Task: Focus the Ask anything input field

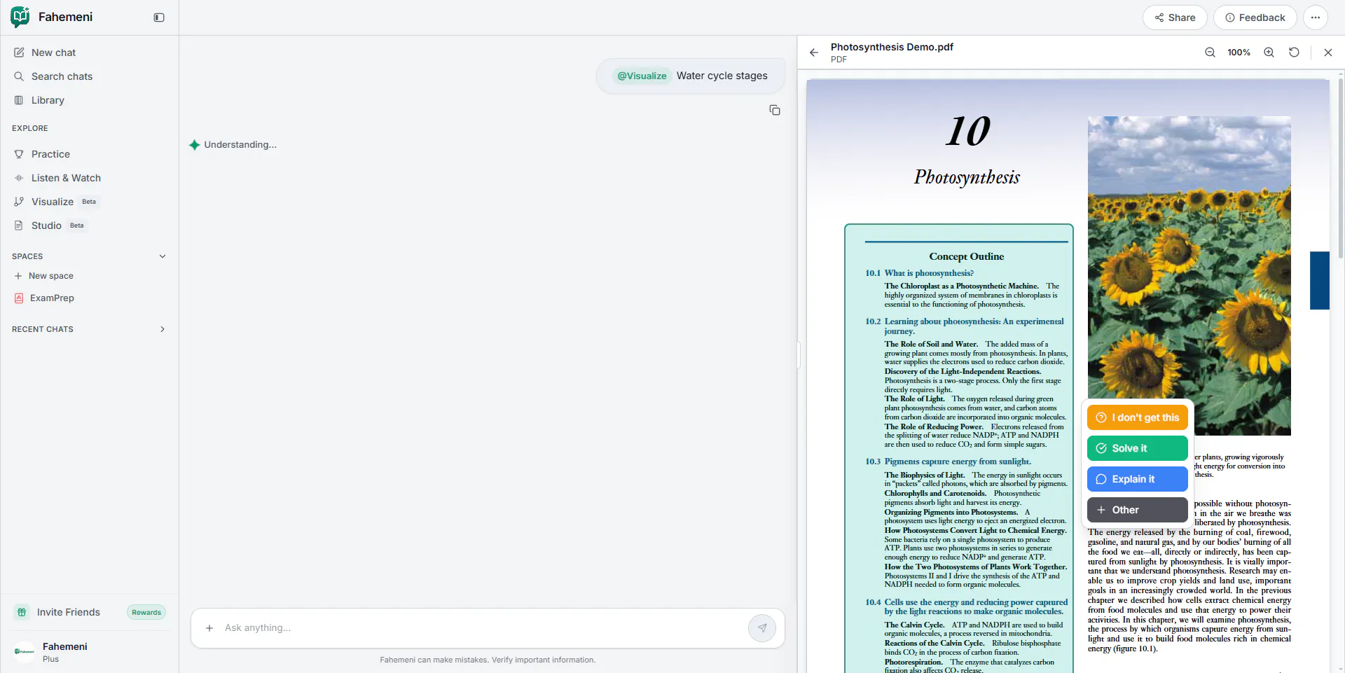Action: 482,628
